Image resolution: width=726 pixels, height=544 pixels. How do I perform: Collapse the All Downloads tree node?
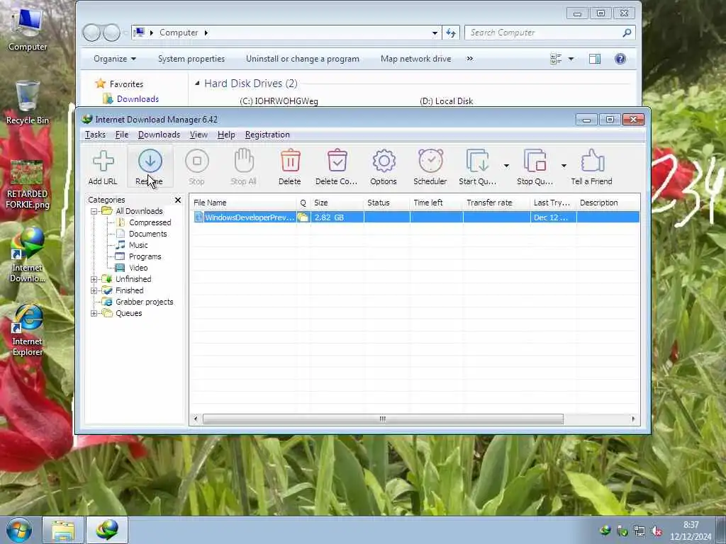[94, 211]
